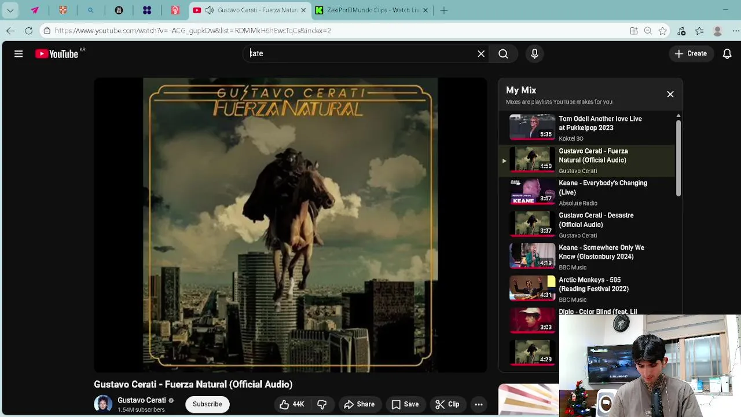Screen dimensions: 741x417
Task: Click scrollbar up arrow in My Mix
Action: pyautogui.click(x=678, y=116)
